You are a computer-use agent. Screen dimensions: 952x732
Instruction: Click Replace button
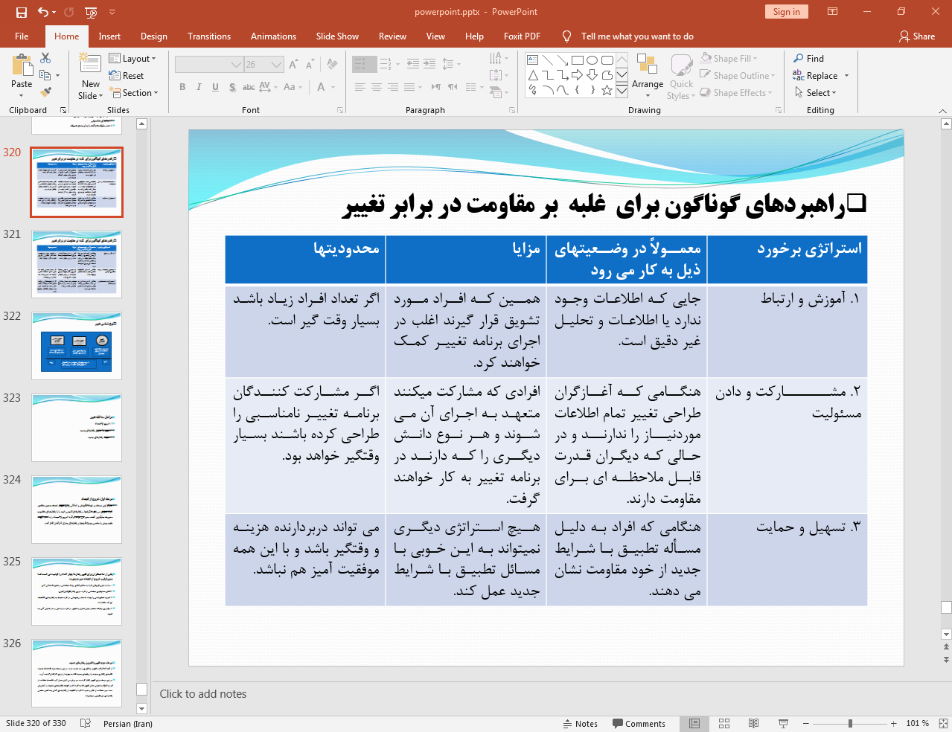point(816,76)
